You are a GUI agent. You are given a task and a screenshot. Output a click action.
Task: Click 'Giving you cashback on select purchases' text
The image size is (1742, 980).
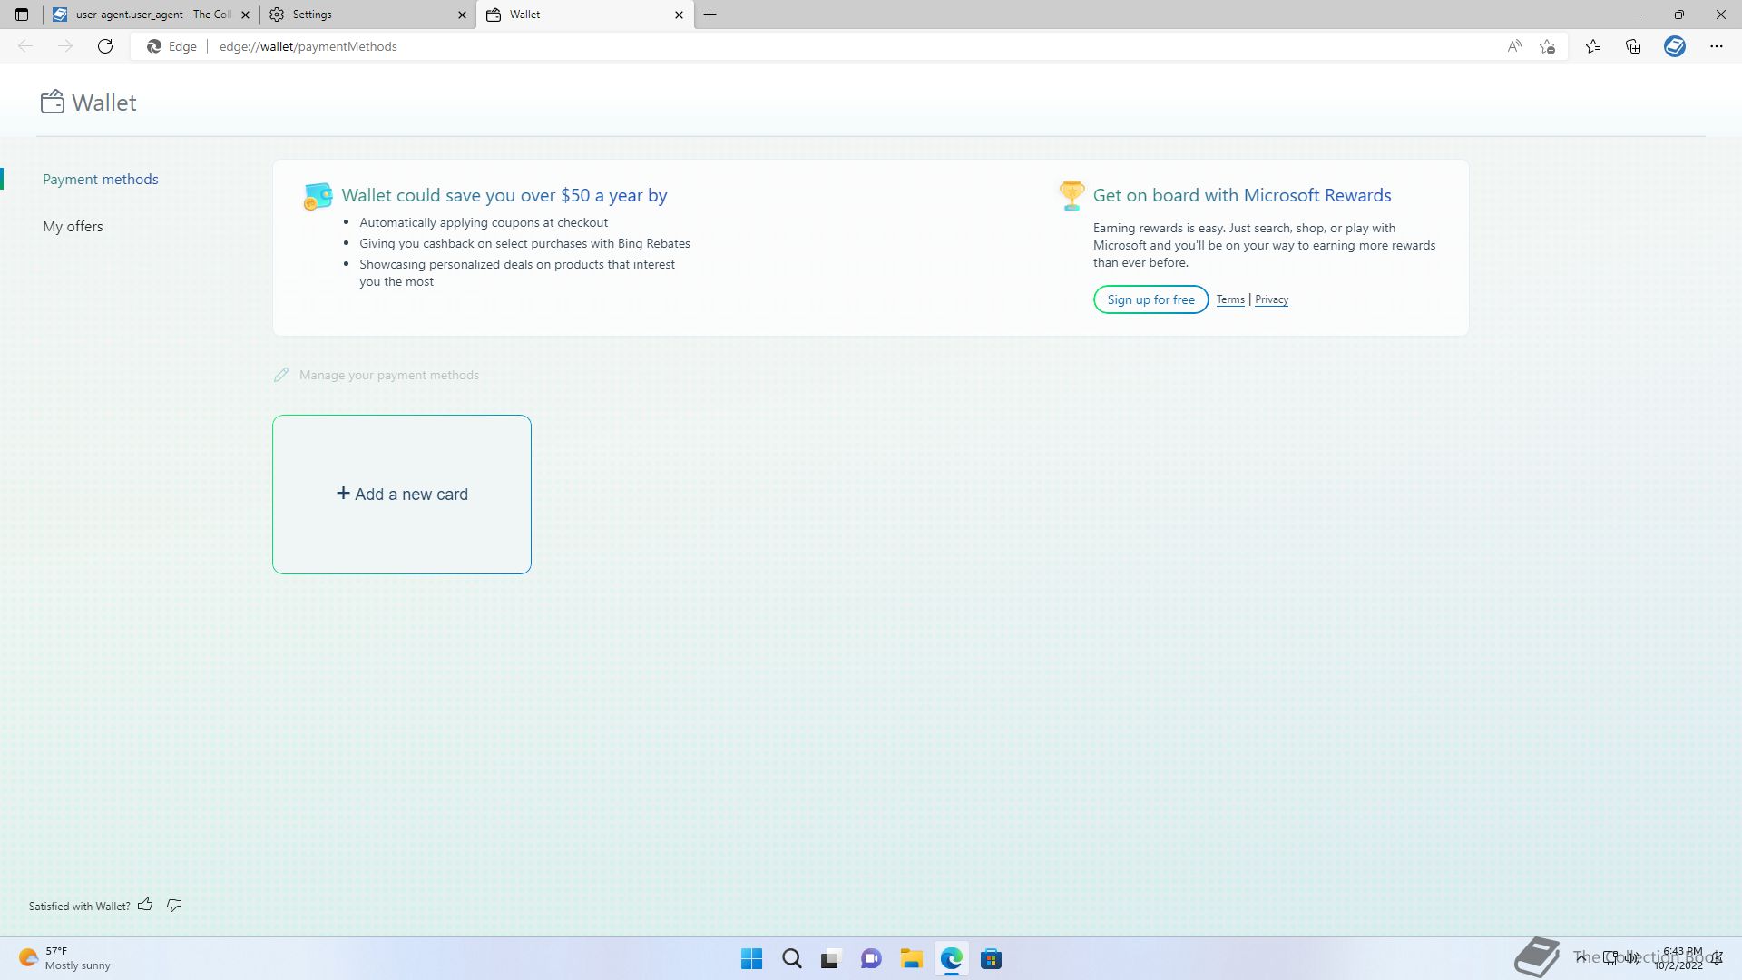[x=524, y=243]
